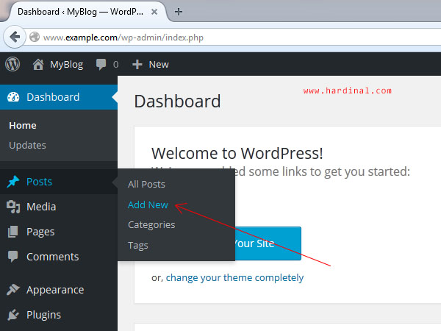Click the WordPress logo in admin bar
Image resolution: width=441 pixels, height=331 pixels.
pyautogui.click(x=12, y=64)
